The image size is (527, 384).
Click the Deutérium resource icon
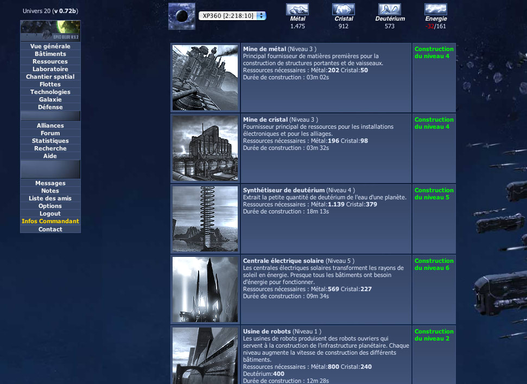pos(390,9)
